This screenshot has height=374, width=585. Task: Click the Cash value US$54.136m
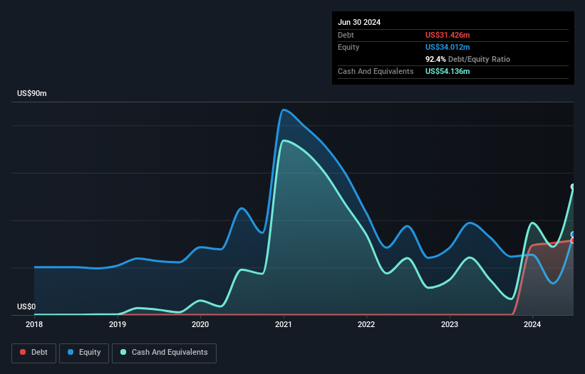tap(447, 71)
